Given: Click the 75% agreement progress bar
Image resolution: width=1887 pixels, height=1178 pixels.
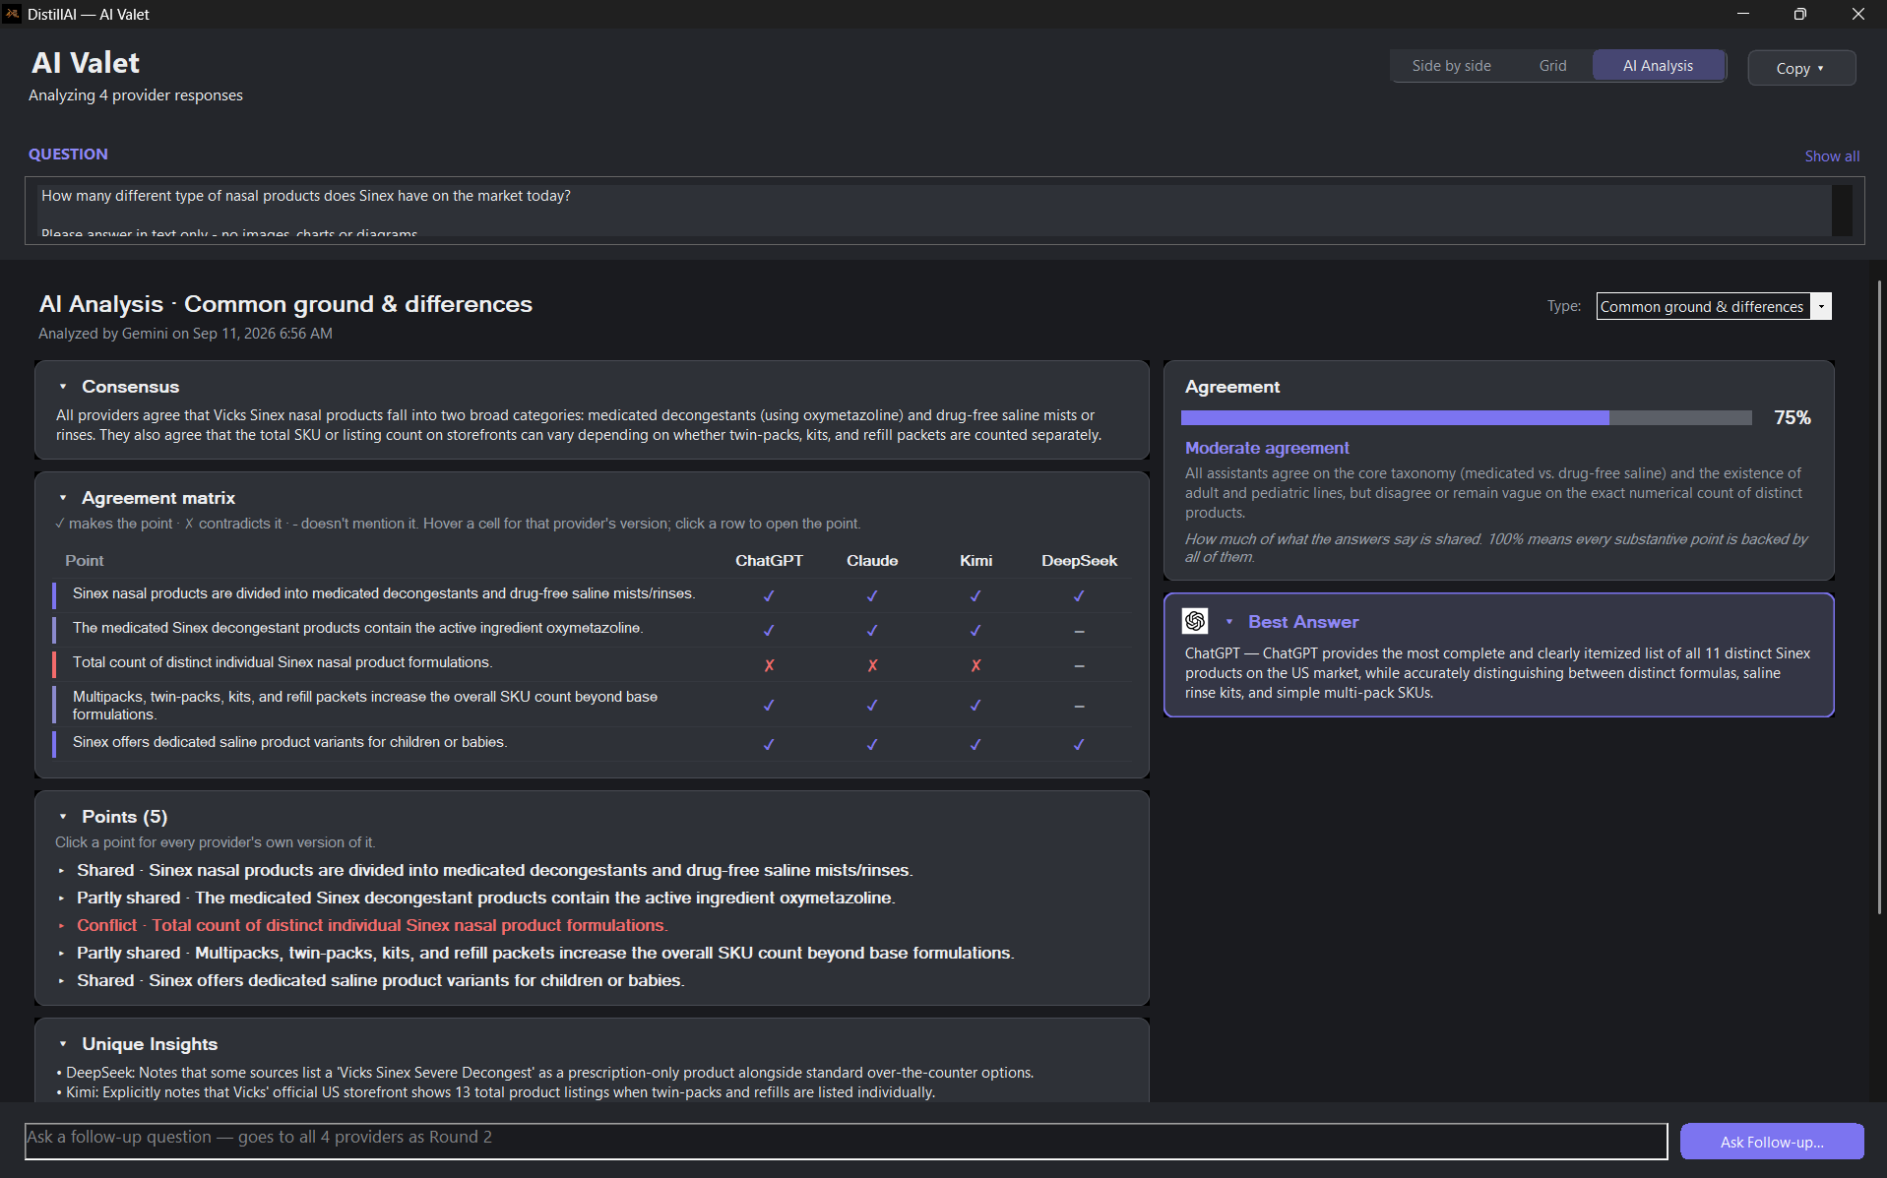Looking at the screenshot, I should point(1466,418).
